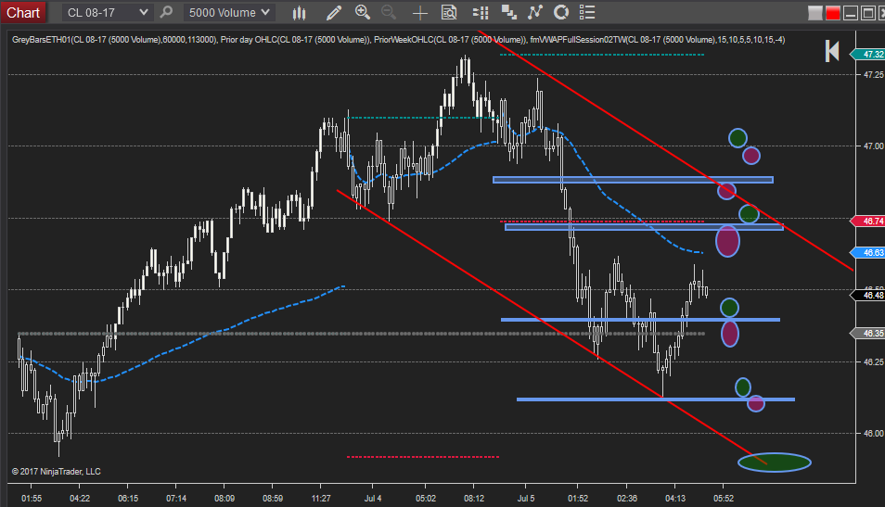The height and width of the screenshot is (507, 885).
Task: Click the red link window button
Action: tap(832, 13)
